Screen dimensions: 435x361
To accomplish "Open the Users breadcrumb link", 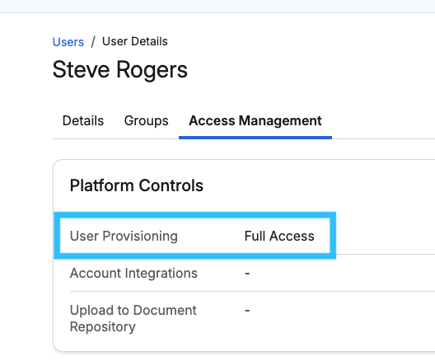I will [x=68, y=42].
